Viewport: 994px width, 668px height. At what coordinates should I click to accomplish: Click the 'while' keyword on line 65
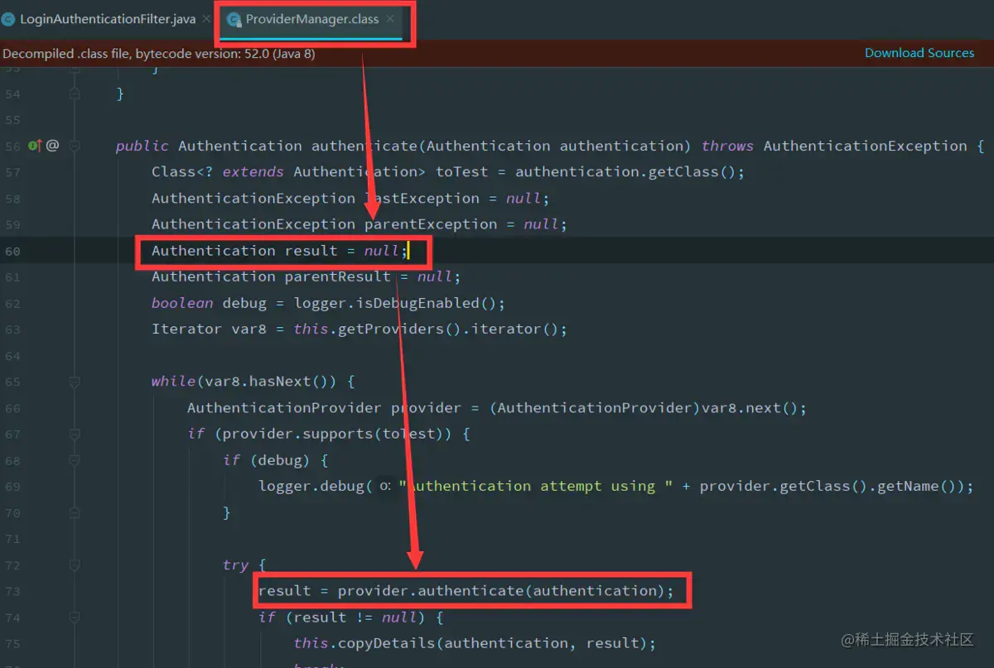173,382
